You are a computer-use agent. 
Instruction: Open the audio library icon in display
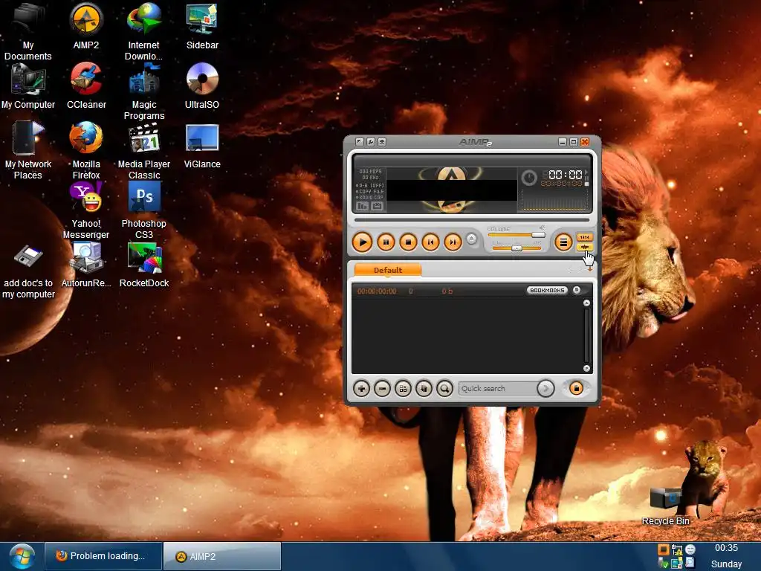(x=363, y=206)
